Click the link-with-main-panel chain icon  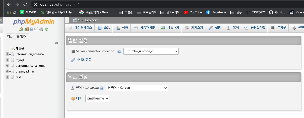[57, 43]
